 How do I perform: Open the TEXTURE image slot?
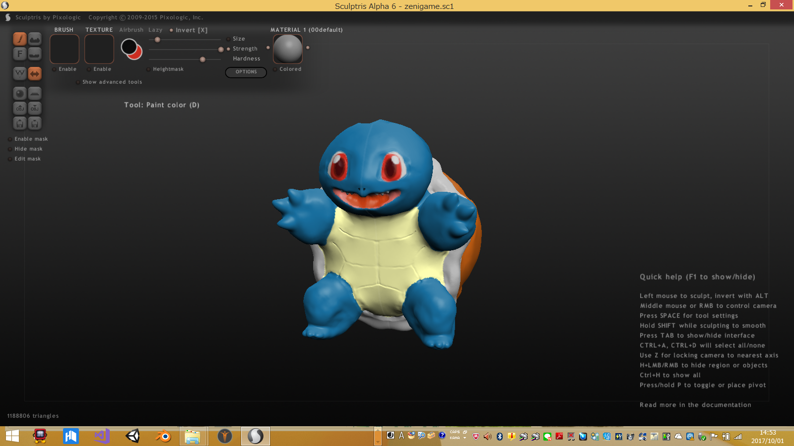pos(99,49)
